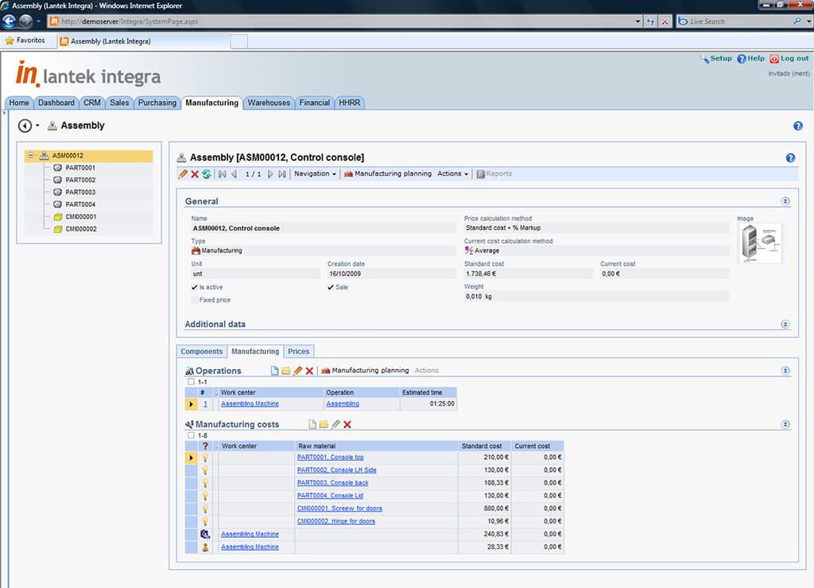Image resolution: width=814 pixels, height=588 pixels.
Task: Open the Warehouses main tab
Action: click(269, 103)
